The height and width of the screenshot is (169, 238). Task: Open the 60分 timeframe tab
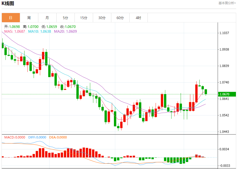coord(120,18)
